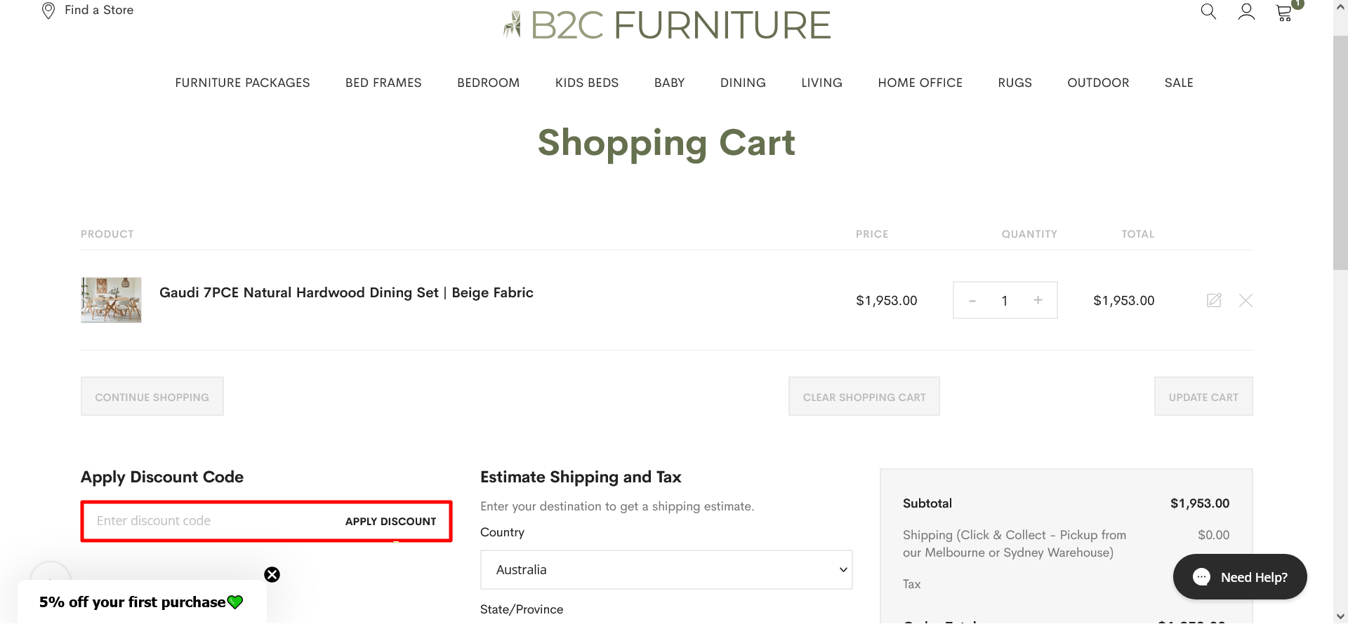
Task: Click Update Cart button
Action: (x=1203, y=397)
